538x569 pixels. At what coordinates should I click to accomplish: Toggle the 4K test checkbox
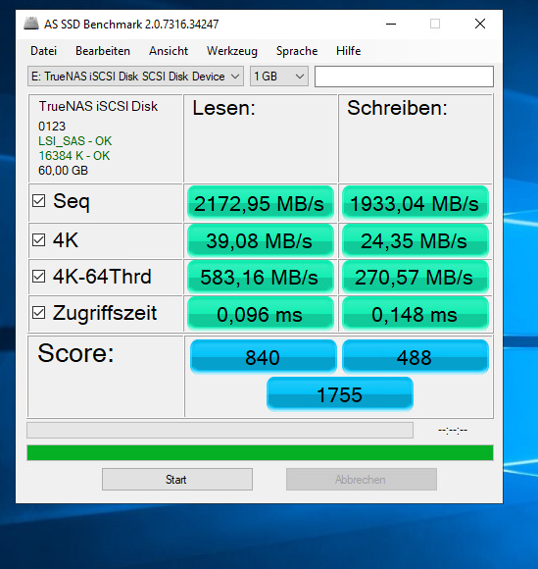click(x=39, y=240)
